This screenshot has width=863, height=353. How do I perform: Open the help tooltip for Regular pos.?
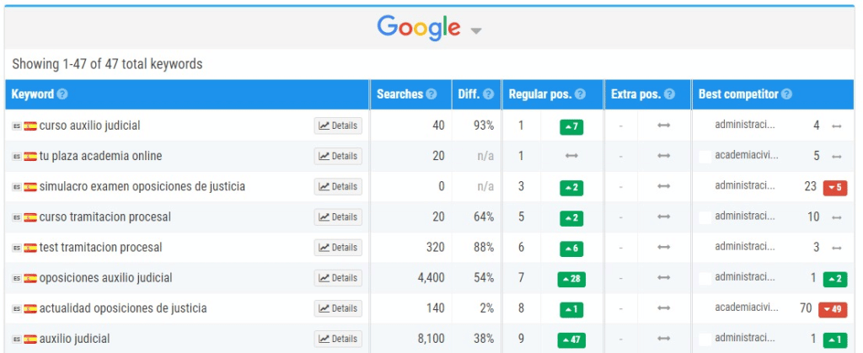pos(580,94)
